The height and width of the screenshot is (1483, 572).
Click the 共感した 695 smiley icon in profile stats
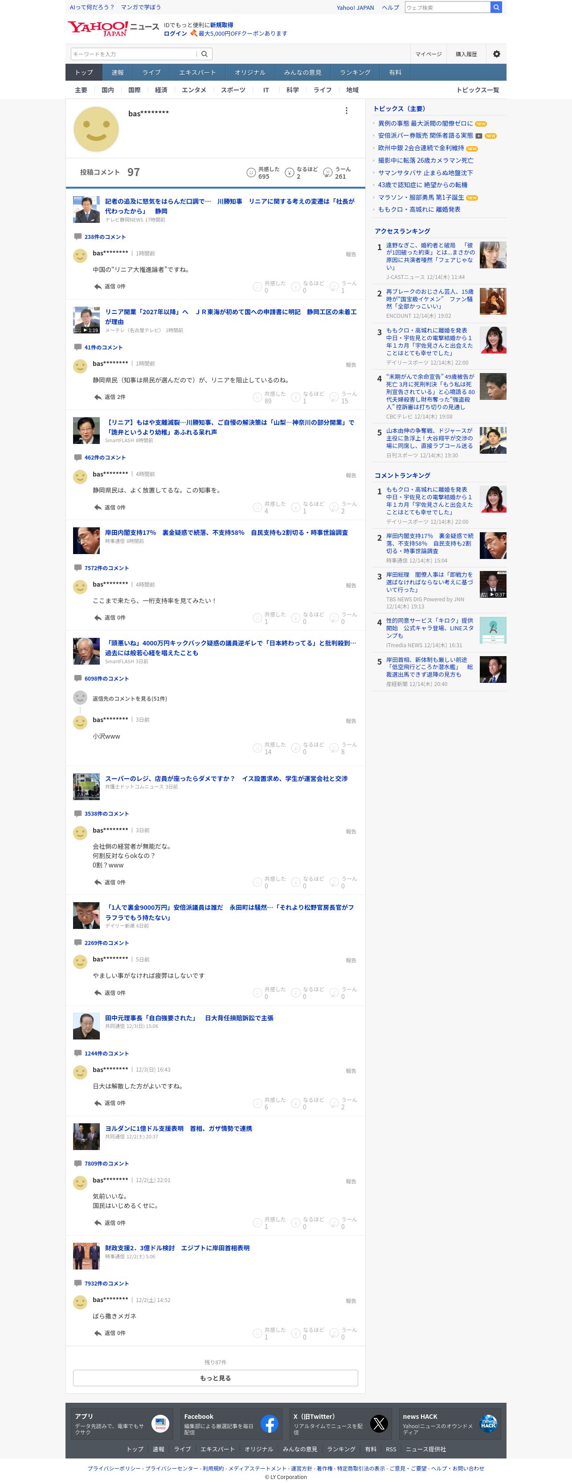(251, 172)
